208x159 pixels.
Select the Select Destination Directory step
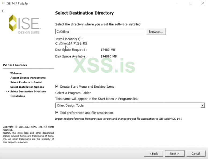point(28,91)
